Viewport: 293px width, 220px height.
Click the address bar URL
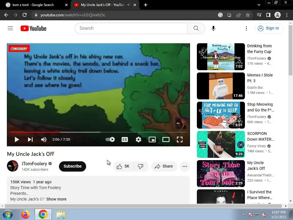coord(73,15)
